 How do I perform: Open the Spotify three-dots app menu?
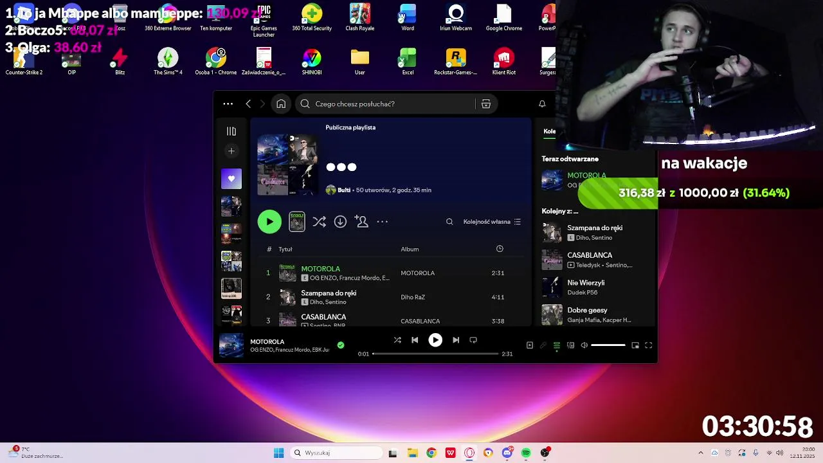tap(228, 104)
